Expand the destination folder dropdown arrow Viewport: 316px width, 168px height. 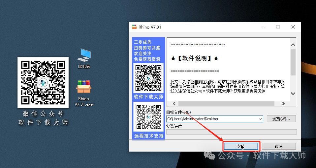point(260,119)
